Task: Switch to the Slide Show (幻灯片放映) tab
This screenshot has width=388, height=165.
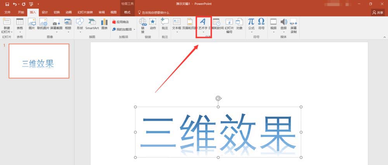Action: [x=85, y=12]
